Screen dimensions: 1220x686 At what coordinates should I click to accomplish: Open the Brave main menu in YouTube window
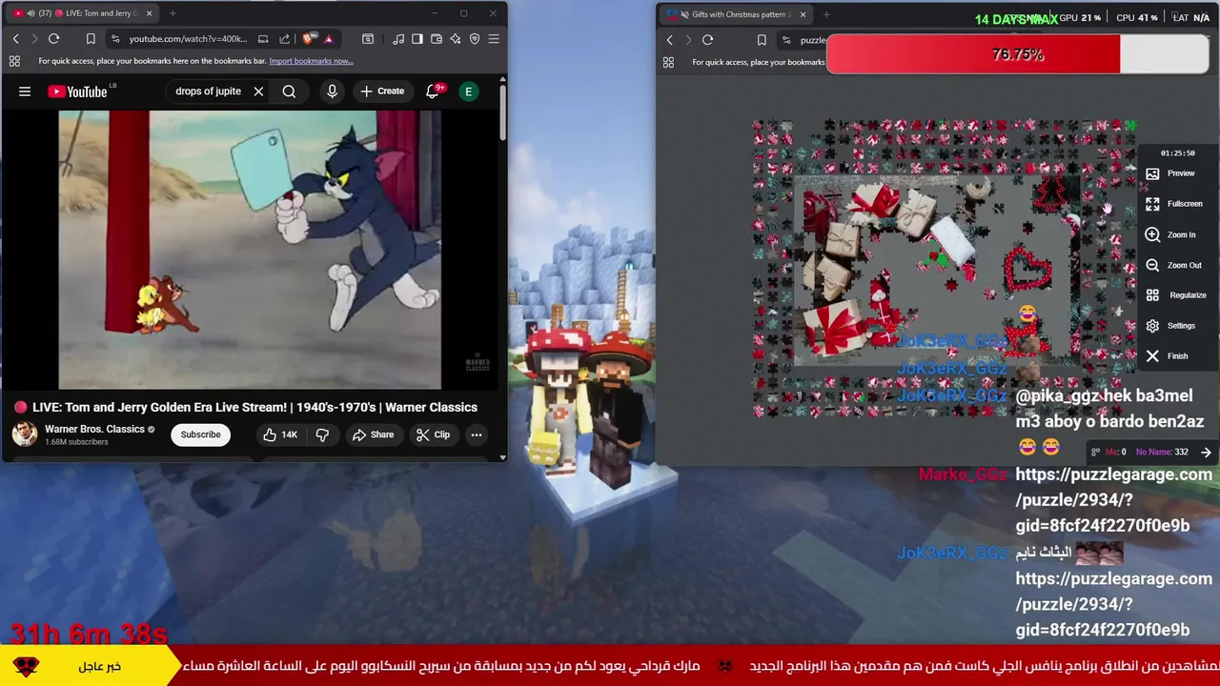(494, 39)
